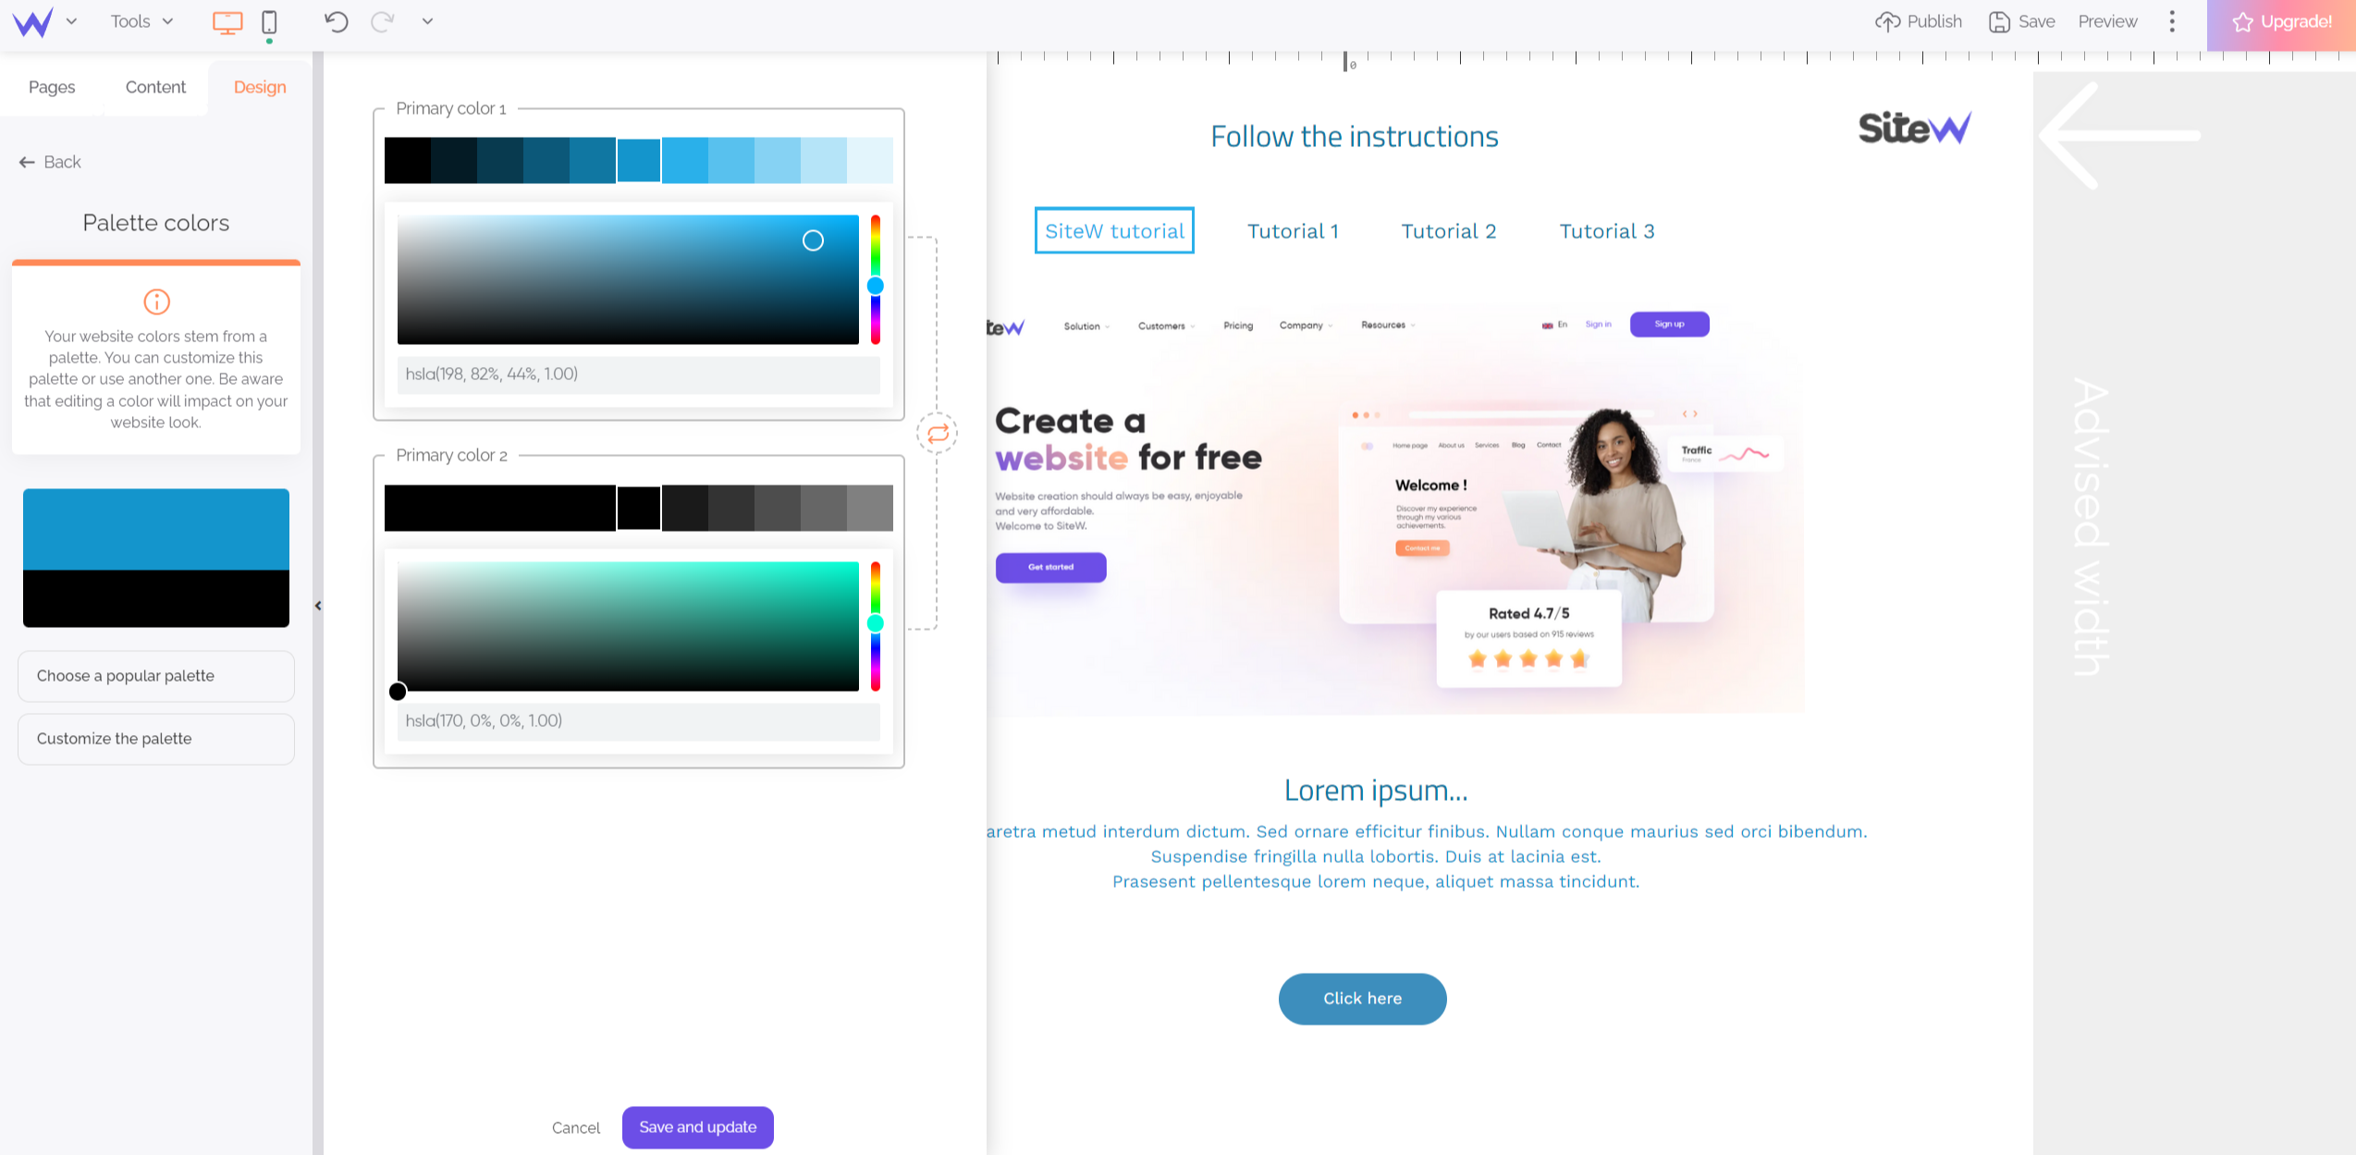Click the refresh/sync palette icon
The height and width of the screenshot is (1155, 2356).
936,434
